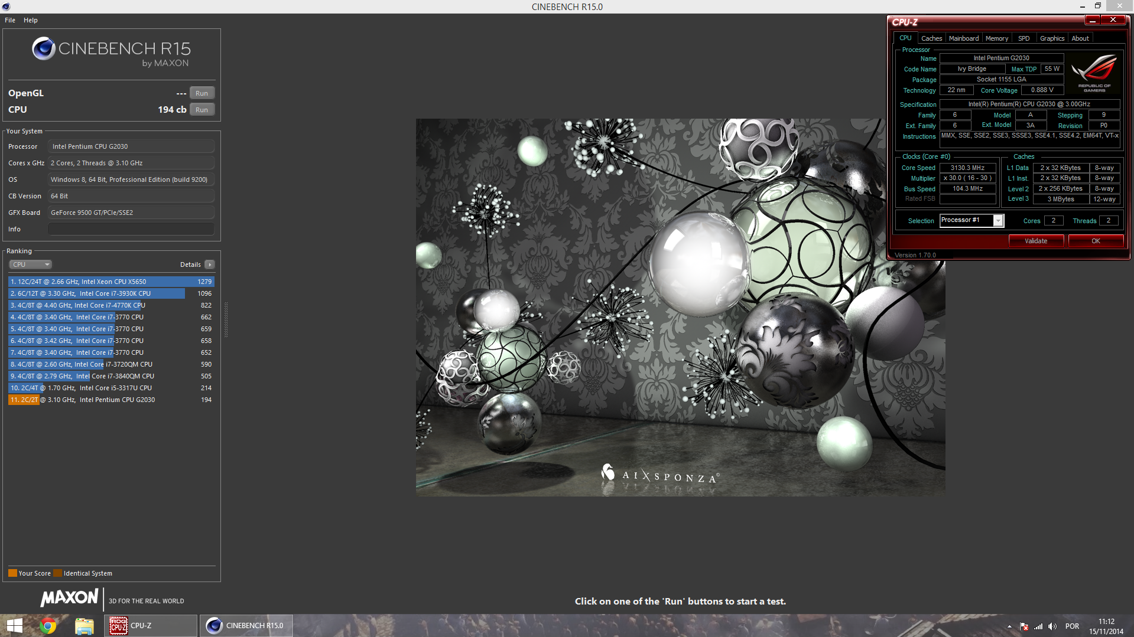The image size is (1134, 637).
Task: Click the Details arrow button in Ranking
Action: click(210, 264)
